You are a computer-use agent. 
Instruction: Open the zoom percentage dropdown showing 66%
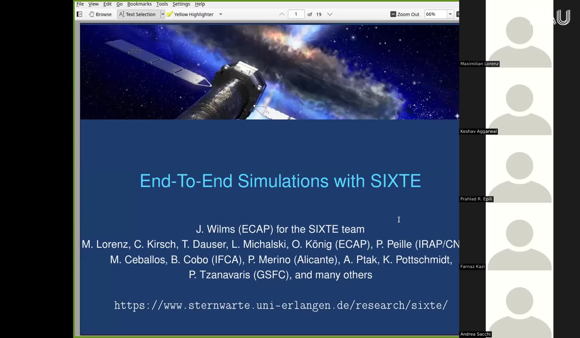click(450, 14)
